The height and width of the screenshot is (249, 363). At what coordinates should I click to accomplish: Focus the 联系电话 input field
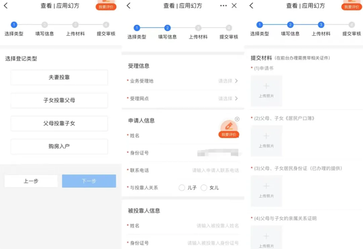[215, 170]
